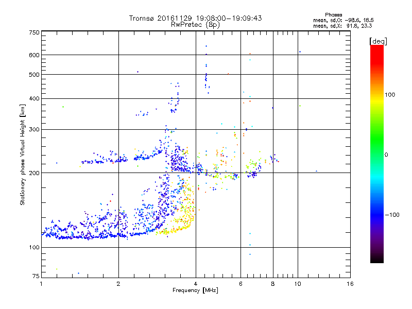Click the y-axis tick label '750'

pos(34,32)
